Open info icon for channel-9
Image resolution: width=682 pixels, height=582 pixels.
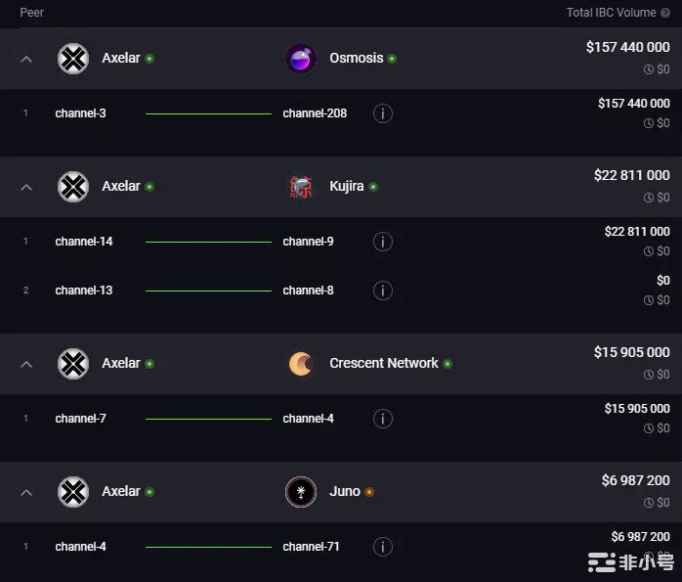coord(383,242)
